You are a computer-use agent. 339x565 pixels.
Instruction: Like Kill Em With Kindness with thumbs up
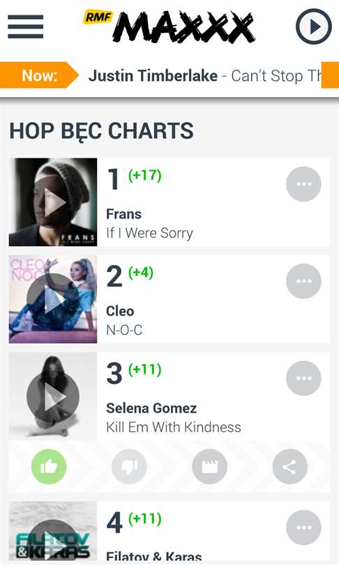pos(49,467)
